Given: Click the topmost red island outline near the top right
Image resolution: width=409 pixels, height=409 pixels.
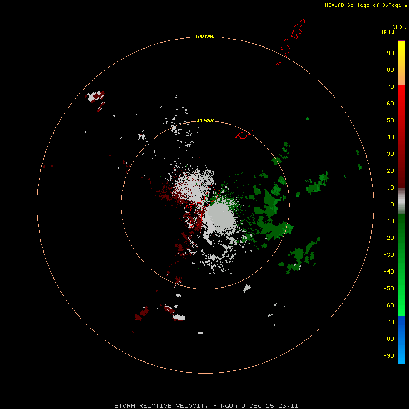Looking at the screenshot, I should point(298,29).
